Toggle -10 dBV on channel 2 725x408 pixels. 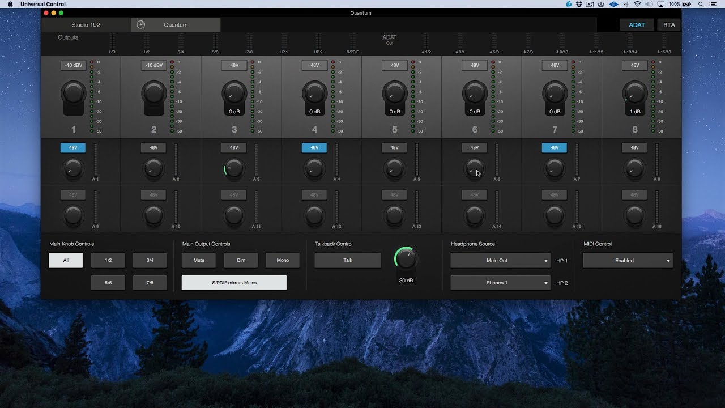coord(153,65)
